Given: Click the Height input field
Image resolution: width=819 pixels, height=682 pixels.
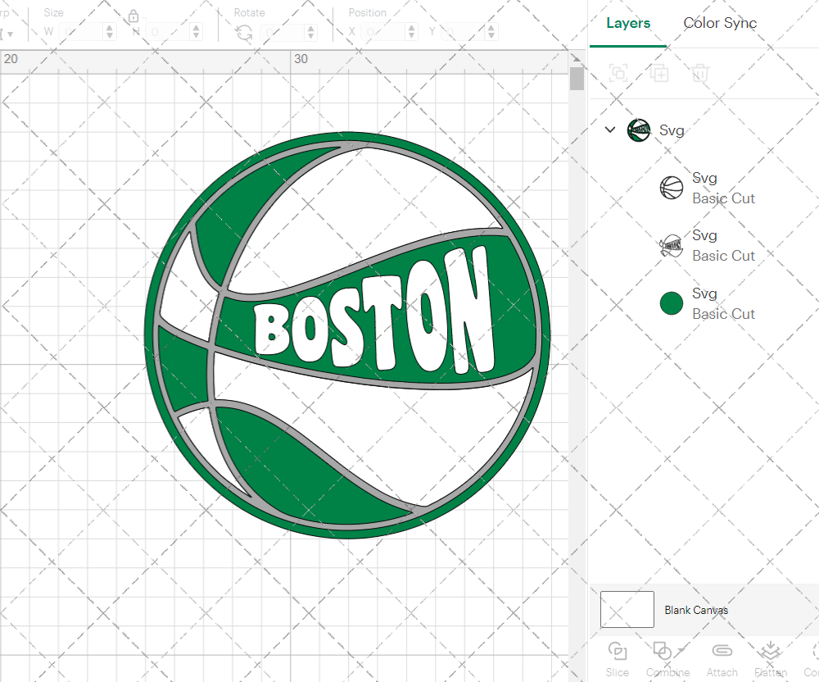Looking at the screenshot, I should click(x=168, y=32).
